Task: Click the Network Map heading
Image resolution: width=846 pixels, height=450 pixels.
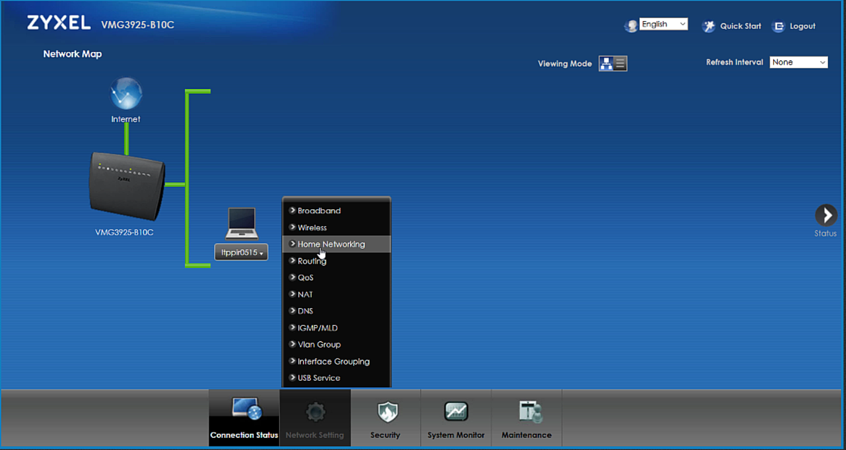Action: click(72, 54)
